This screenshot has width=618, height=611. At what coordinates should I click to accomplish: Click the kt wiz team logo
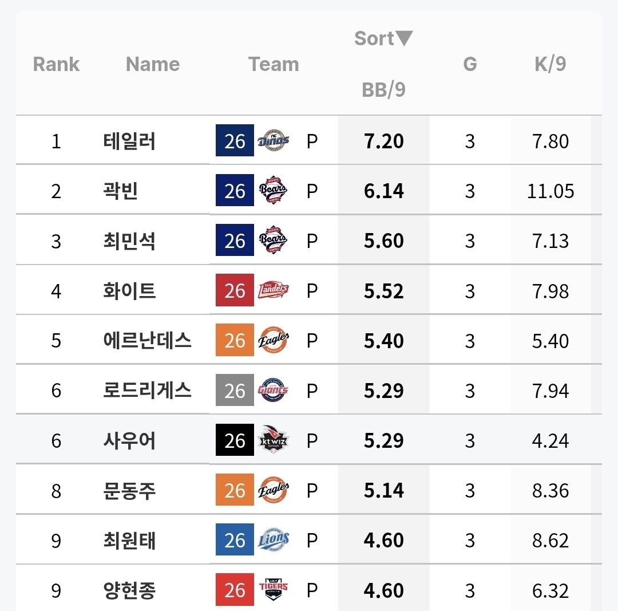pos(273,439)
